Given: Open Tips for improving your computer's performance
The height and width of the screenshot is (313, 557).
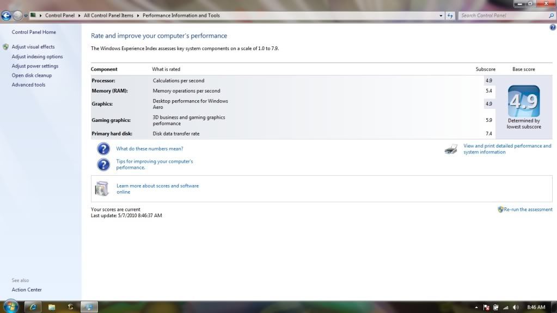Looking at the screenshot, I should click(x=155, y=164).
